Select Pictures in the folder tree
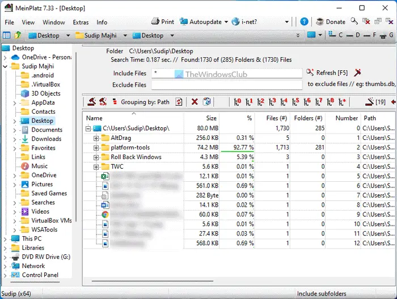 coord(42,184)
